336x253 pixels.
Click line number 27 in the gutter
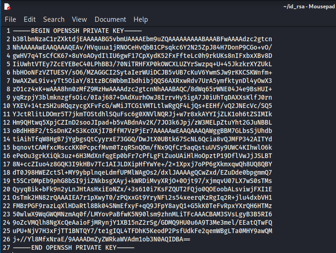tap(6, 248)
